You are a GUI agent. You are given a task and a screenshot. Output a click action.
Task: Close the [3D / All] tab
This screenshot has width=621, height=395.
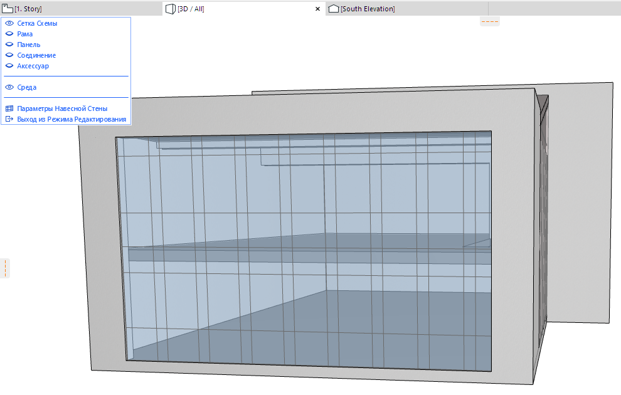(318, 9)
